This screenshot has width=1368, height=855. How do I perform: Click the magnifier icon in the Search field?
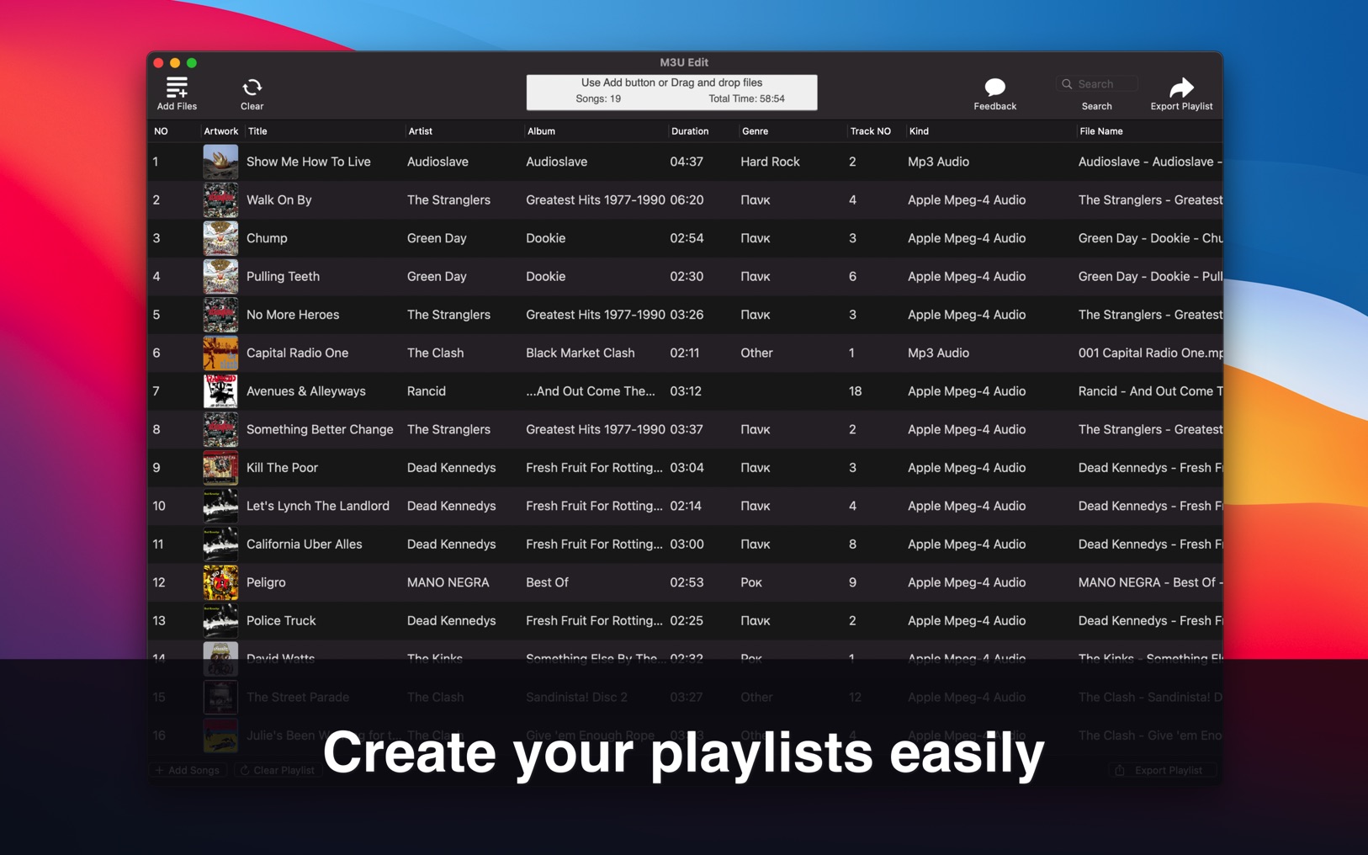coord(1067,84)
